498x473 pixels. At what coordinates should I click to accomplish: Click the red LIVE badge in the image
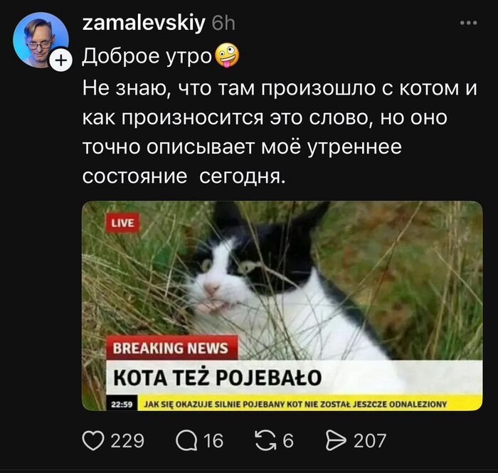tap(122, 223)
